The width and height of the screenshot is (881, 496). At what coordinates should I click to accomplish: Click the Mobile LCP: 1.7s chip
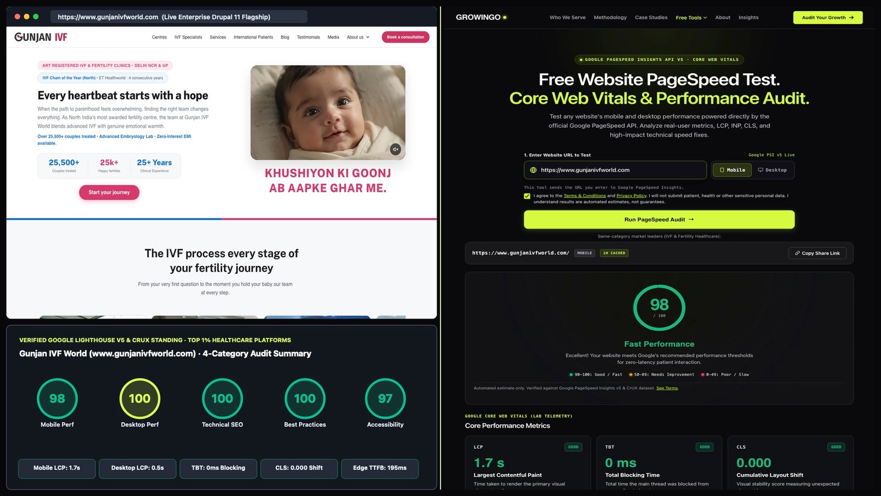click(x=57, y=468)
